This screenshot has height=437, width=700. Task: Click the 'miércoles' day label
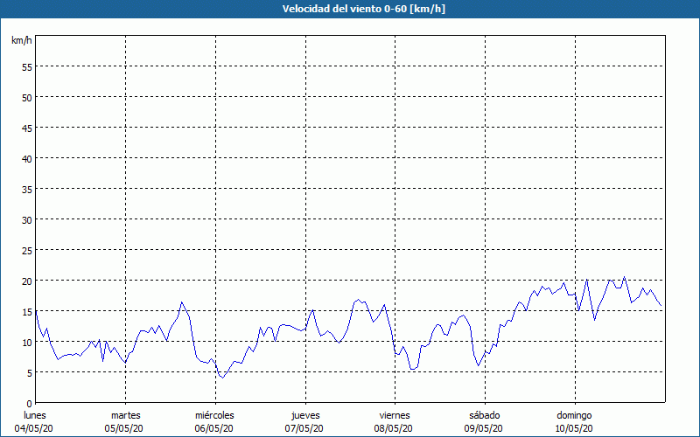[214, 415]
